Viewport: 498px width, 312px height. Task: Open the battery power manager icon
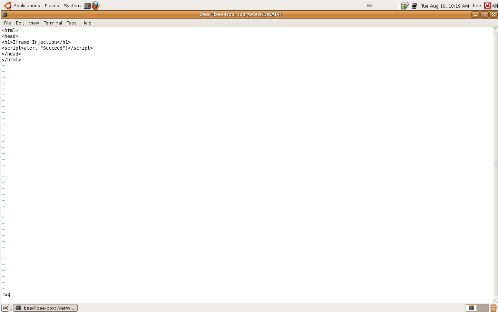pyautogui.click(x=404, y=6)
